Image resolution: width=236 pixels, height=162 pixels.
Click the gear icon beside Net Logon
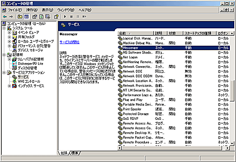(120, 57)
